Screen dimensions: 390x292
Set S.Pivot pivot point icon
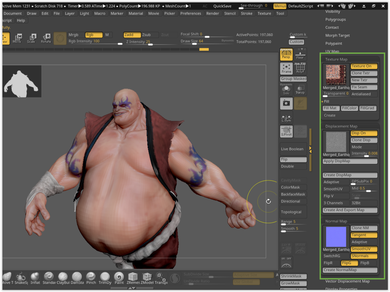coord(286,131)
